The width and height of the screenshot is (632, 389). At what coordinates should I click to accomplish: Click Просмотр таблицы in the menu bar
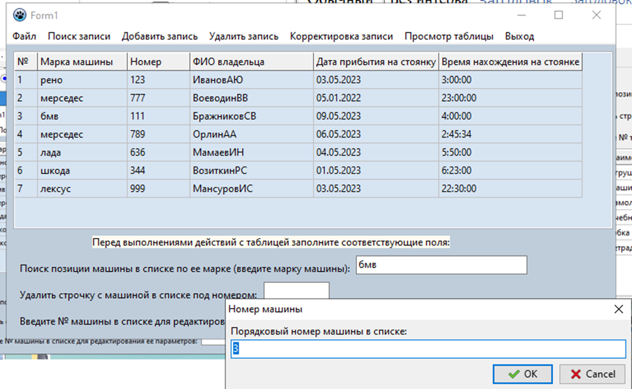pos(449,36)
